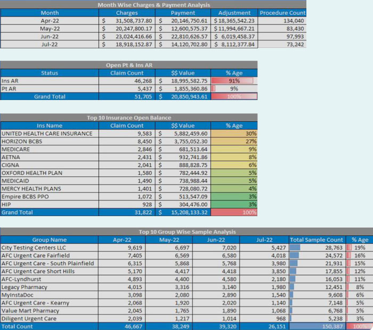This screenshot has height=330, width=373.
Task: Select the Apr-22 month cell in top table
Action: coord(50,21)
